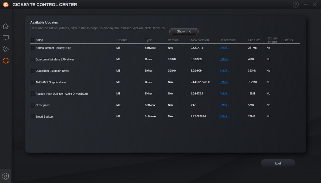Open the help question mark icon
Image resolution: width=321 pixels, height=183 pixels.
click(296, 5)
